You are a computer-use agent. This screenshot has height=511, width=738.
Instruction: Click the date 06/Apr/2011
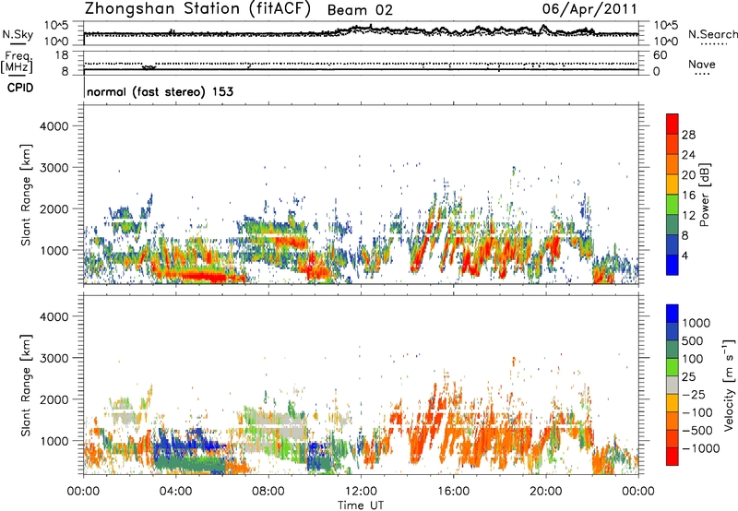589,9
